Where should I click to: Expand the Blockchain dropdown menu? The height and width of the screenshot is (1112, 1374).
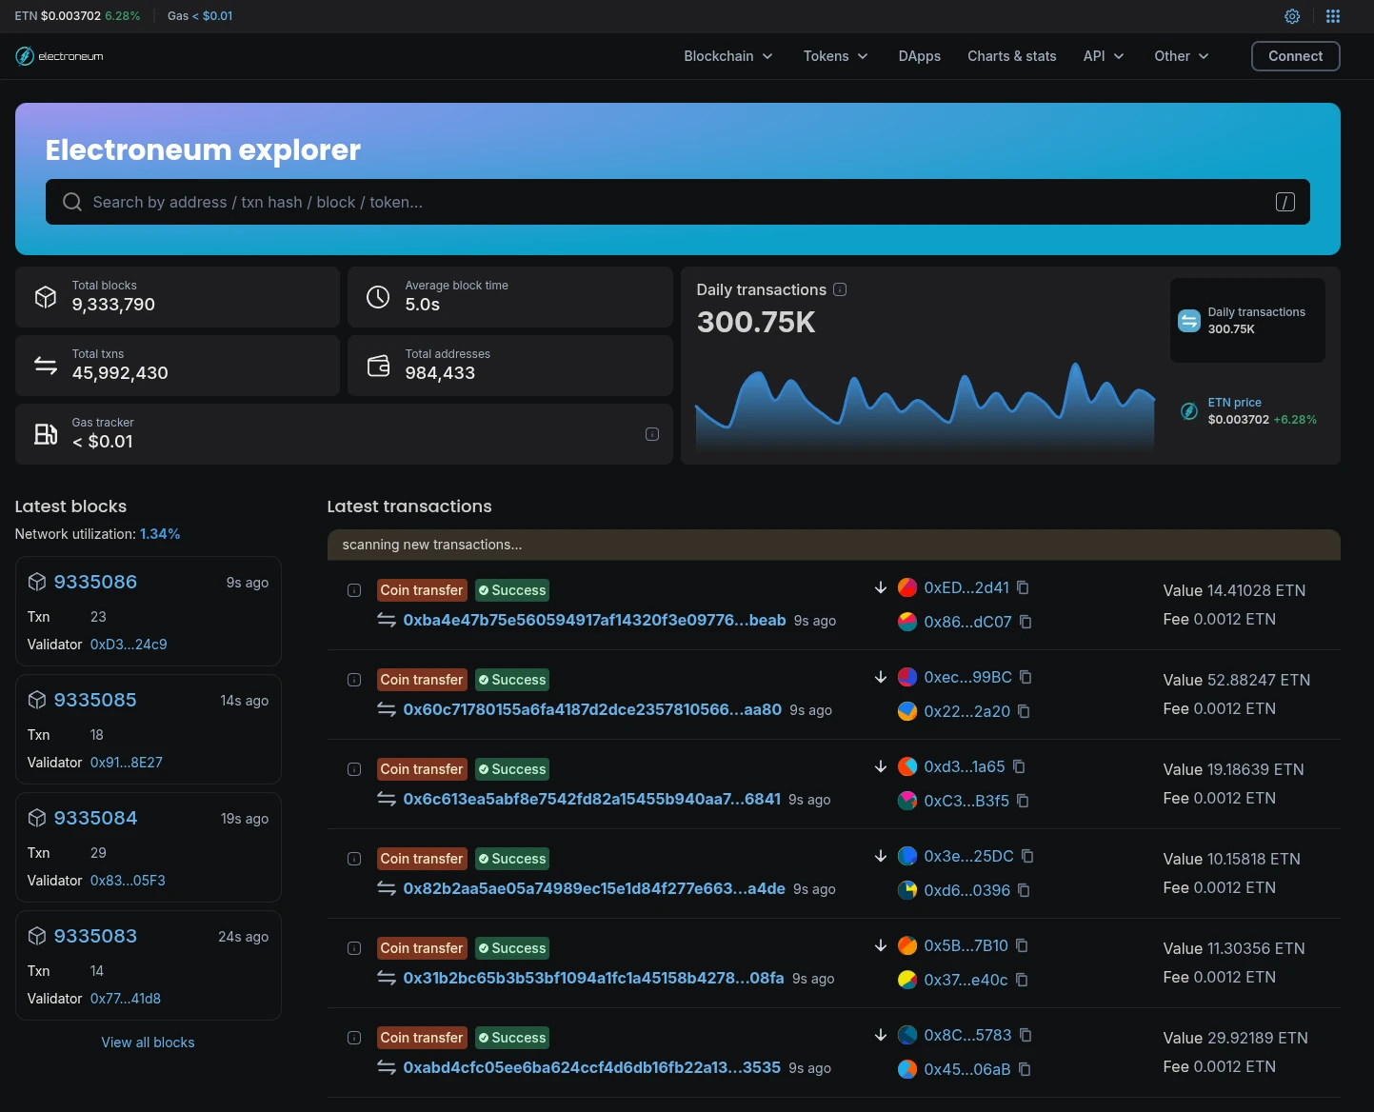727,56
